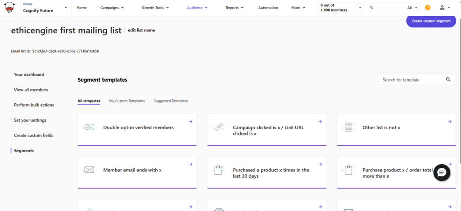The width and height of the screenshot is (461, 211).
Task: Click the cow logo in top-left corner
Action: coord(10,8)
